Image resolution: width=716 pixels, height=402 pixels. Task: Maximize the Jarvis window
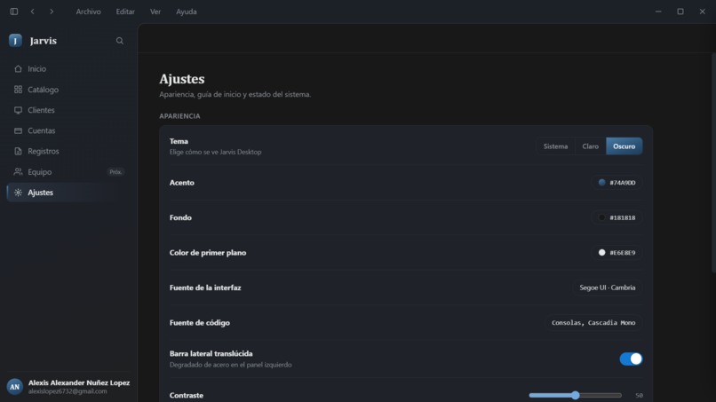(680, 12)
